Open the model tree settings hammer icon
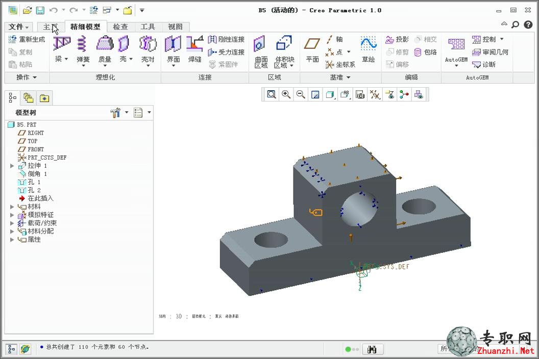Viewport: 539px width, 359px height. pos(115,112)
